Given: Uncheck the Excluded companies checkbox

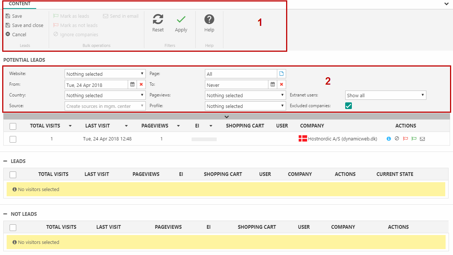Looking at the screenshot, I should tap(349, 106).
